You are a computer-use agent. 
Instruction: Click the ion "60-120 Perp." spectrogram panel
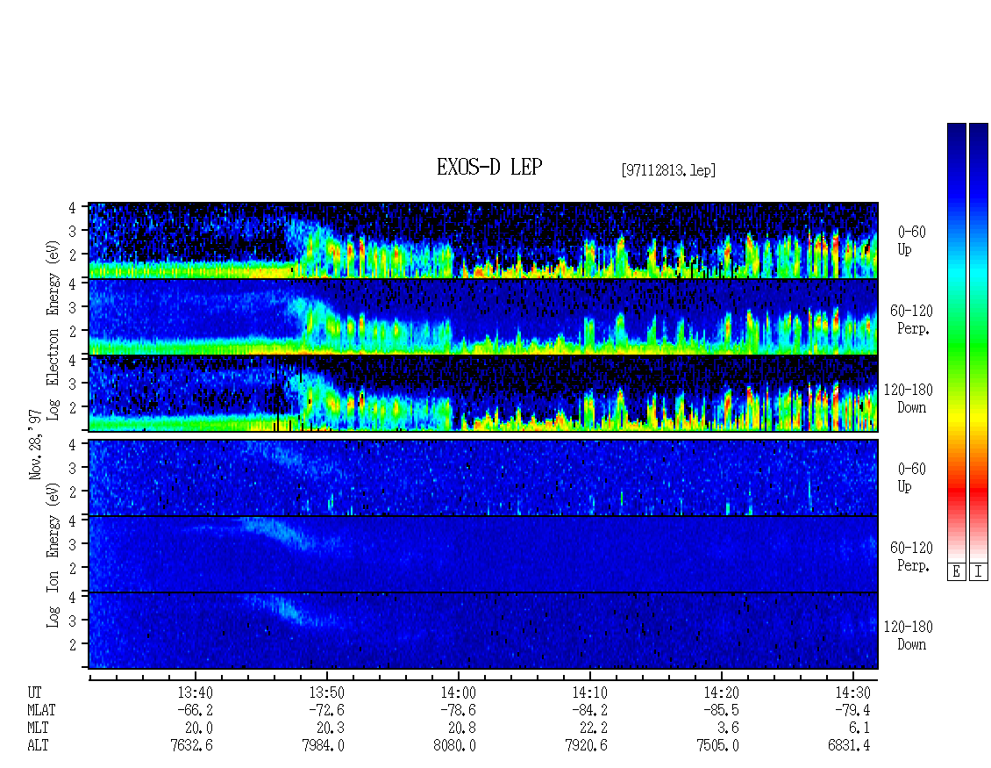483,554
